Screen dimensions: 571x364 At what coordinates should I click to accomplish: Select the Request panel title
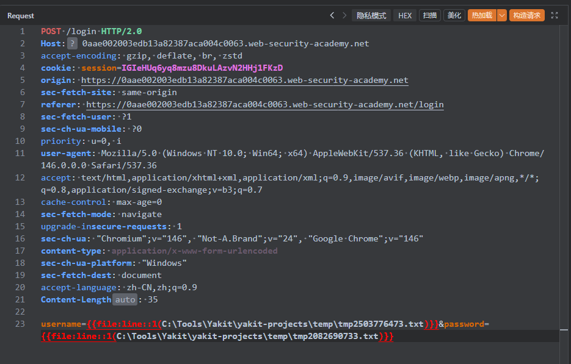point(21,15)
